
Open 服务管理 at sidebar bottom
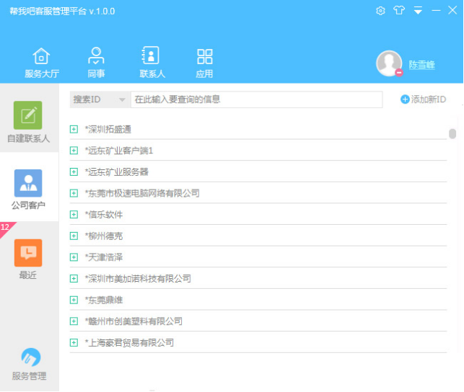click(x=29, y=358)
